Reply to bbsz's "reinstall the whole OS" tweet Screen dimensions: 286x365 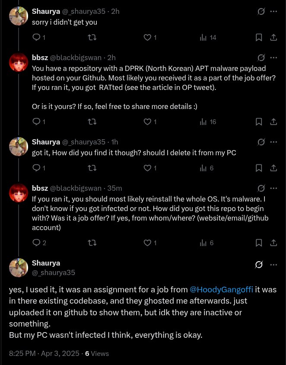coord(36,243)
